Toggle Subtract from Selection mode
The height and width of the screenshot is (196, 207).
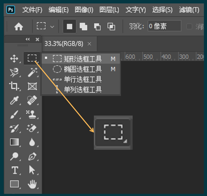coord(97,27)
